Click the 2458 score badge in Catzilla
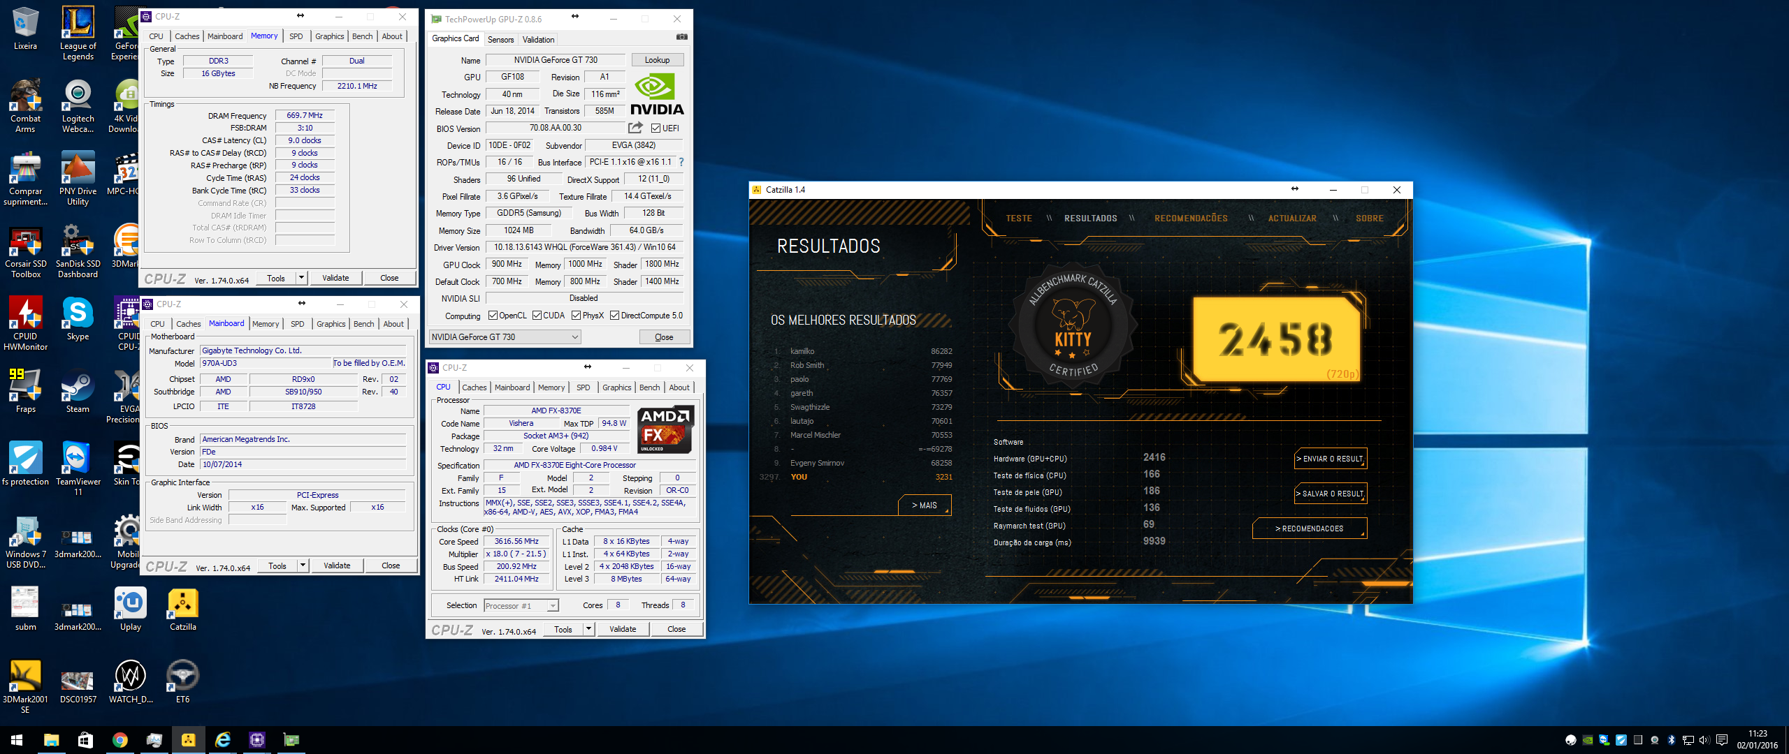This screenshot has height=754, width=1789. click(x=1275, y=339)
